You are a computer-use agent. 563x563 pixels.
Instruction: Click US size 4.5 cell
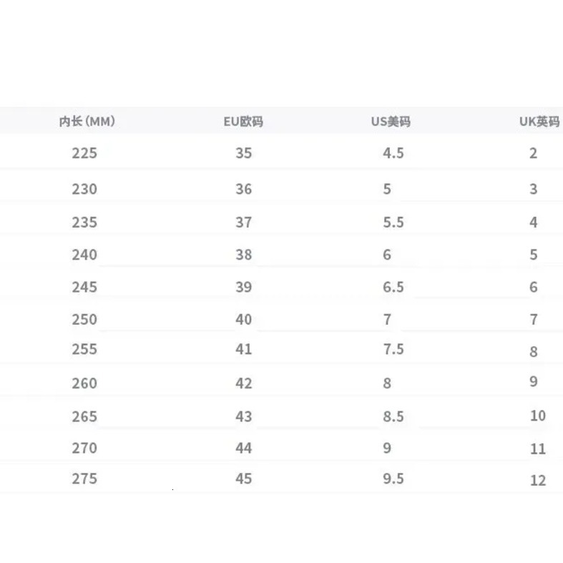(x=393, y=153)
